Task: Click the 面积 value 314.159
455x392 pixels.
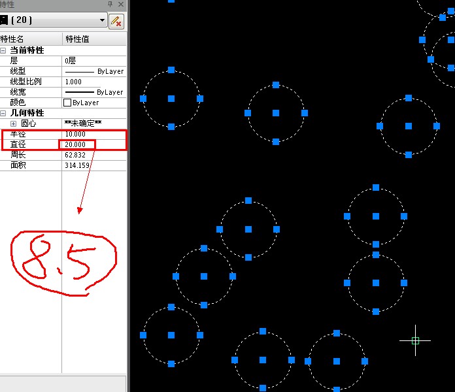Action: pos(93,165)
